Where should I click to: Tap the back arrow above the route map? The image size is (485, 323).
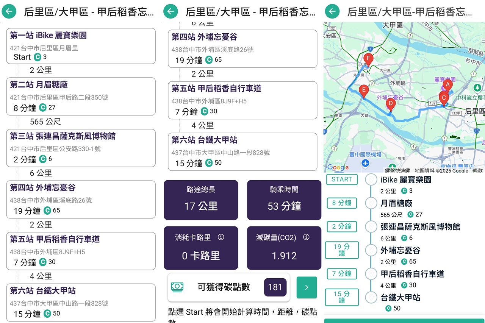click(x=332, y=11)
